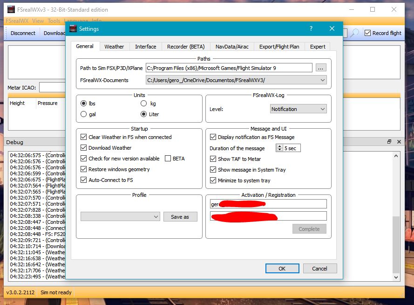
Task: Click the Debug scrollbar up arrow
Action: 396,156
